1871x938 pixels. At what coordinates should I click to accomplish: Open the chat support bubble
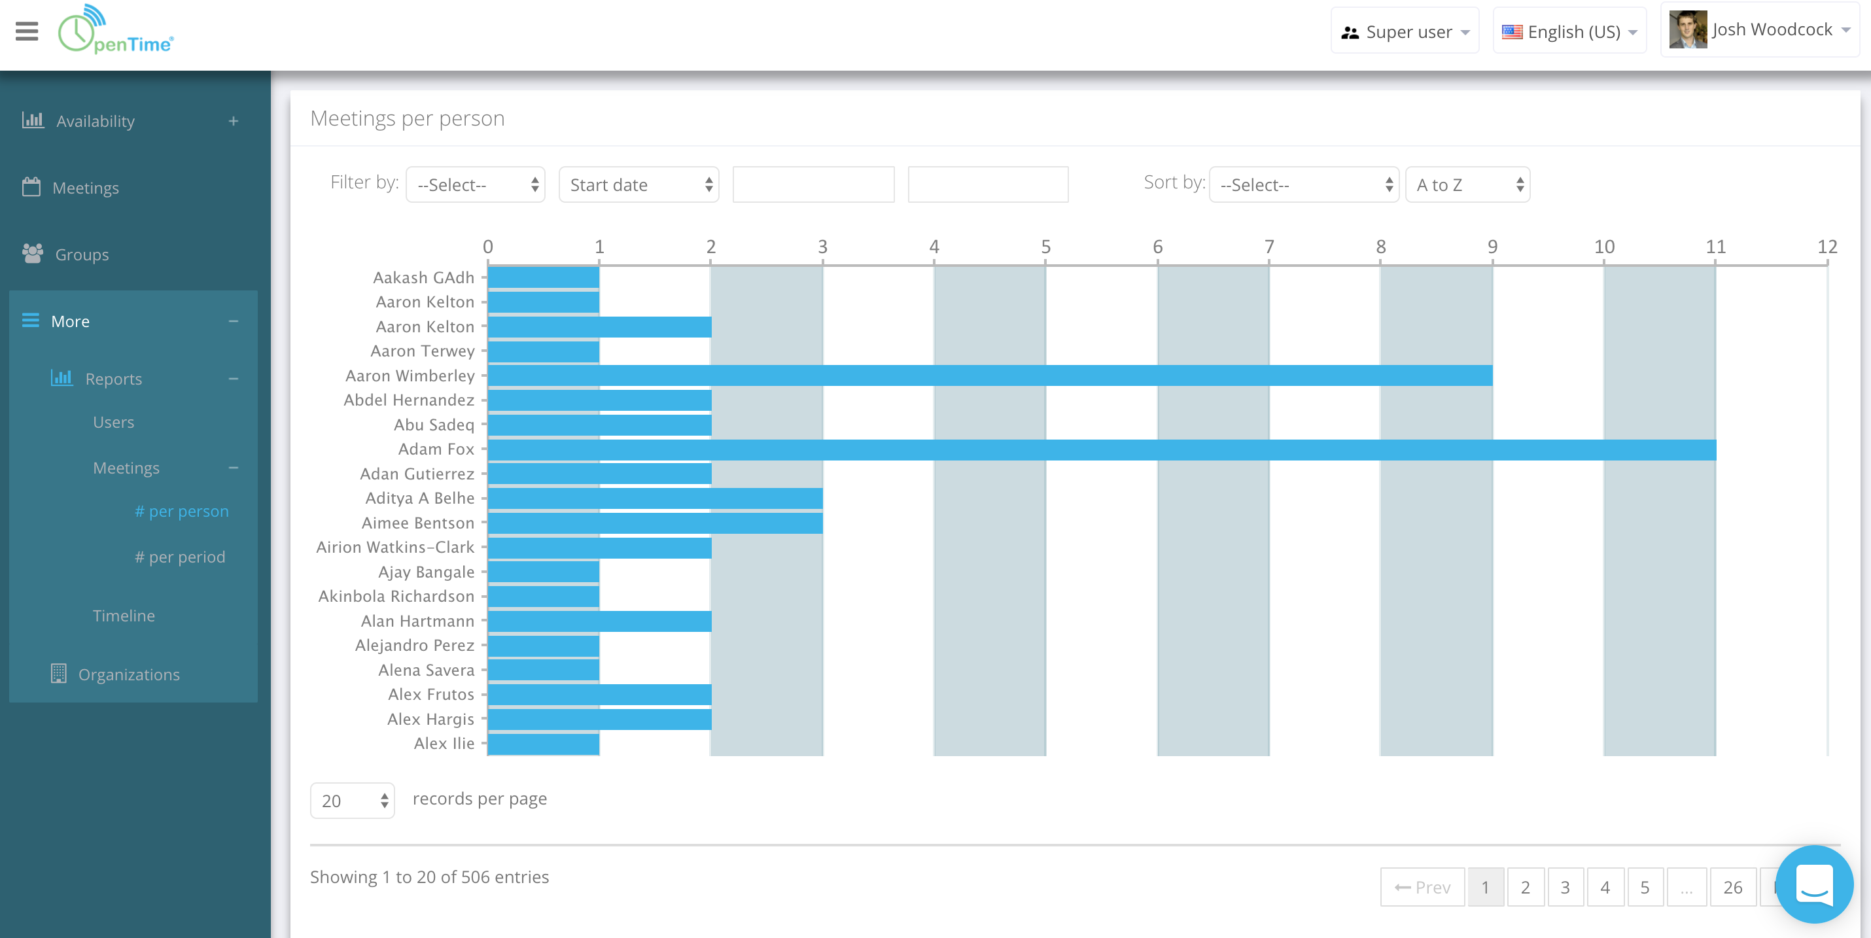1813,884
